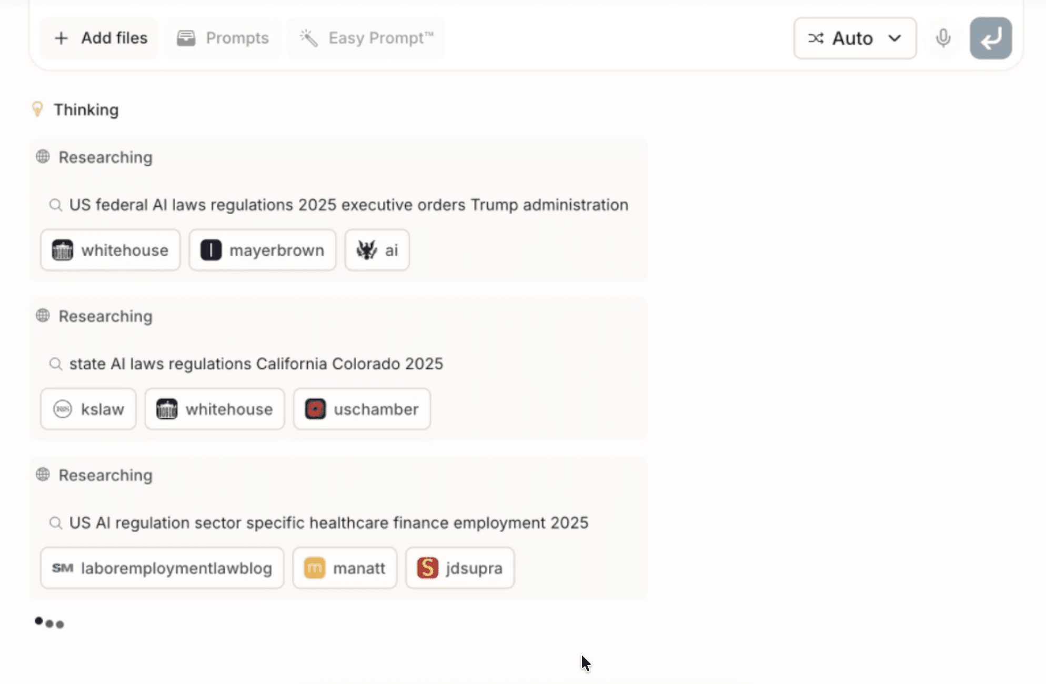Click the California Colorado search query text
This screenshot has height=684, width=1046.
click(256, 364)
